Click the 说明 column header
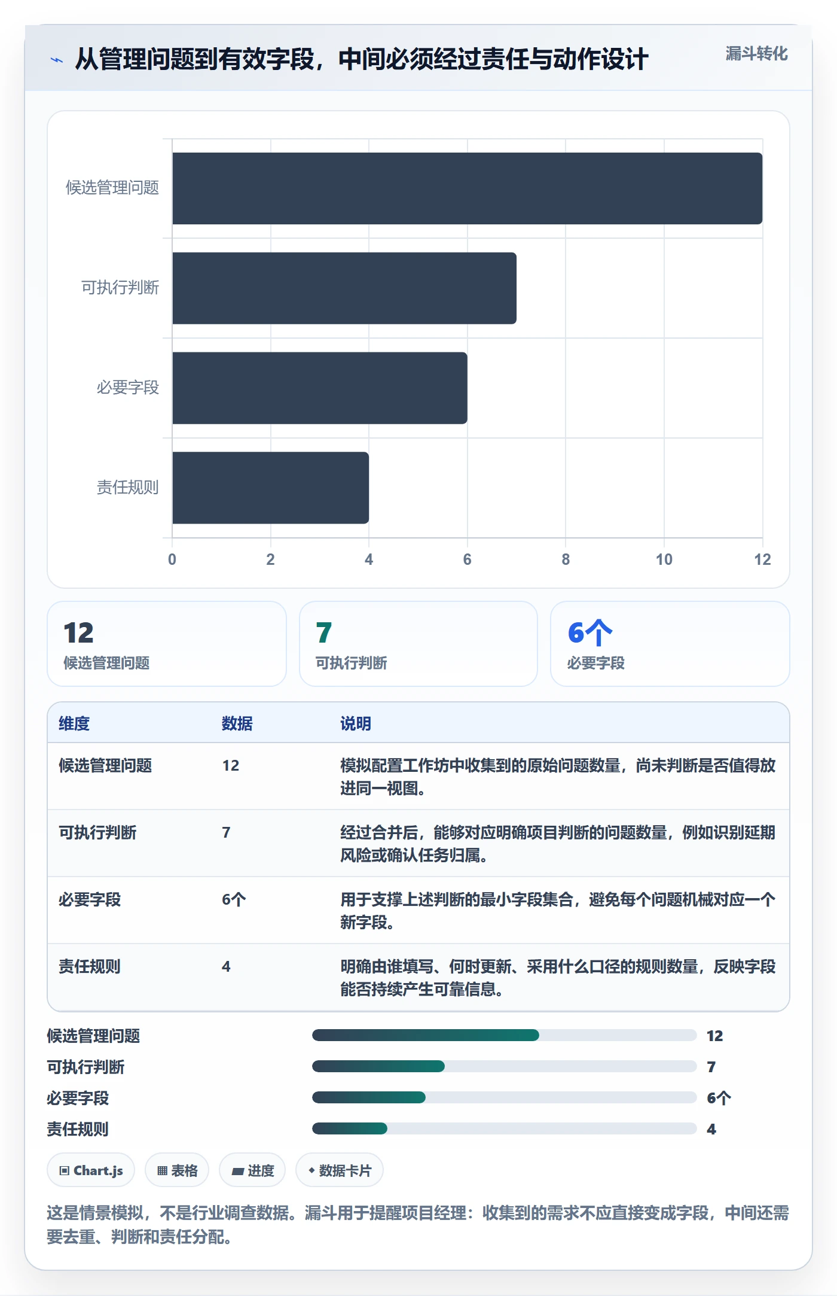 356,723
